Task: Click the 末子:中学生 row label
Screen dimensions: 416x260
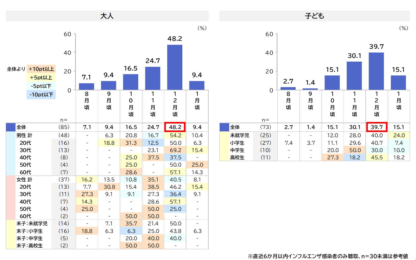Action: pyautogui.click(x=30, y=238)
